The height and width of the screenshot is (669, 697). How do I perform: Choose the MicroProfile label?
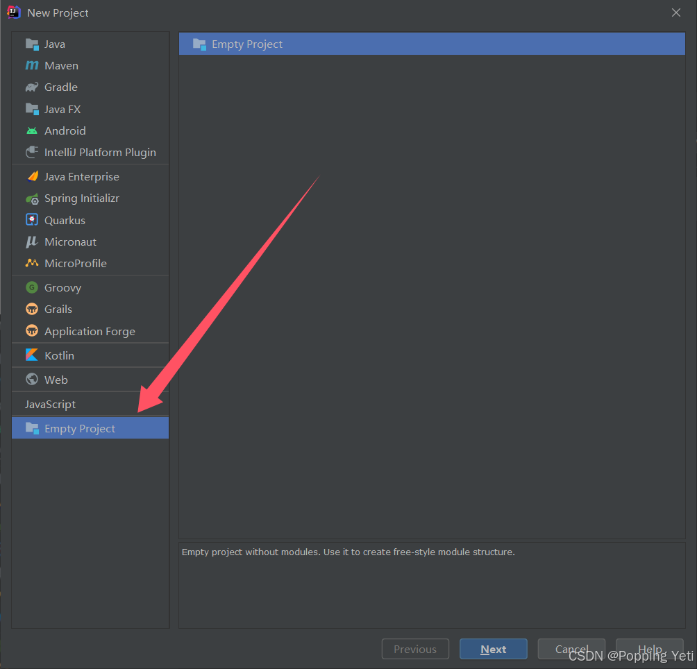tap(76, 264)
